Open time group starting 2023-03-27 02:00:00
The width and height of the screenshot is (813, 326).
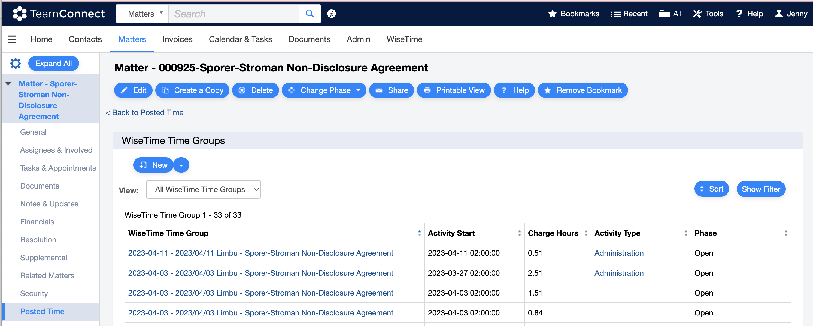260,273
